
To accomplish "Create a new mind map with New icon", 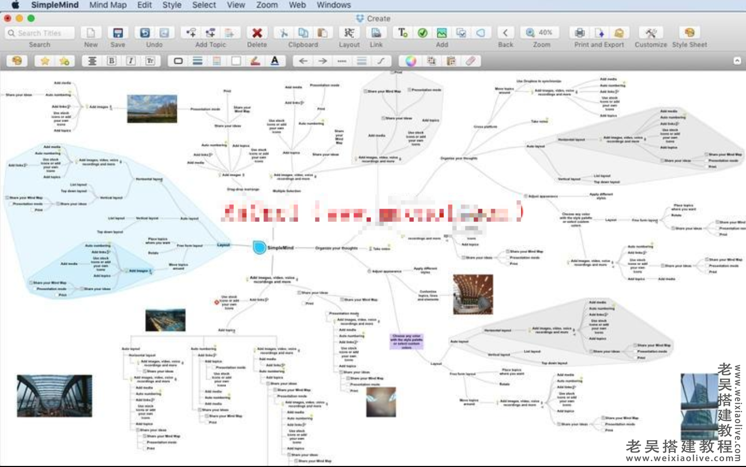I will tap(91, 33).
